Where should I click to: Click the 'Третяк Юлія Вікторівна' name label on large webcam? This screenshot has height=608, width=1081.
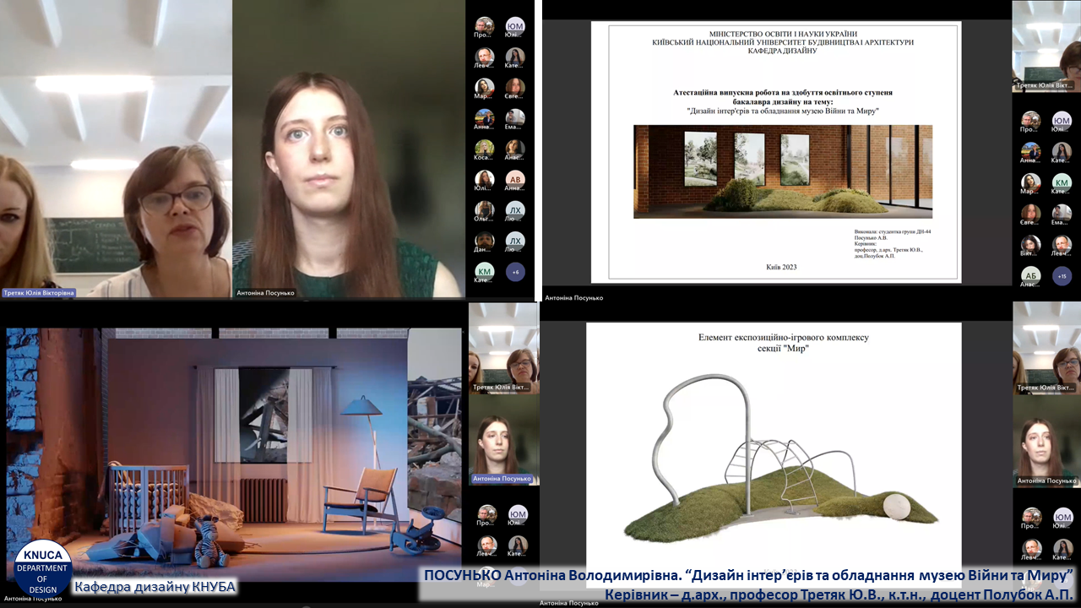pyautogui.click(x=38, y=293)
